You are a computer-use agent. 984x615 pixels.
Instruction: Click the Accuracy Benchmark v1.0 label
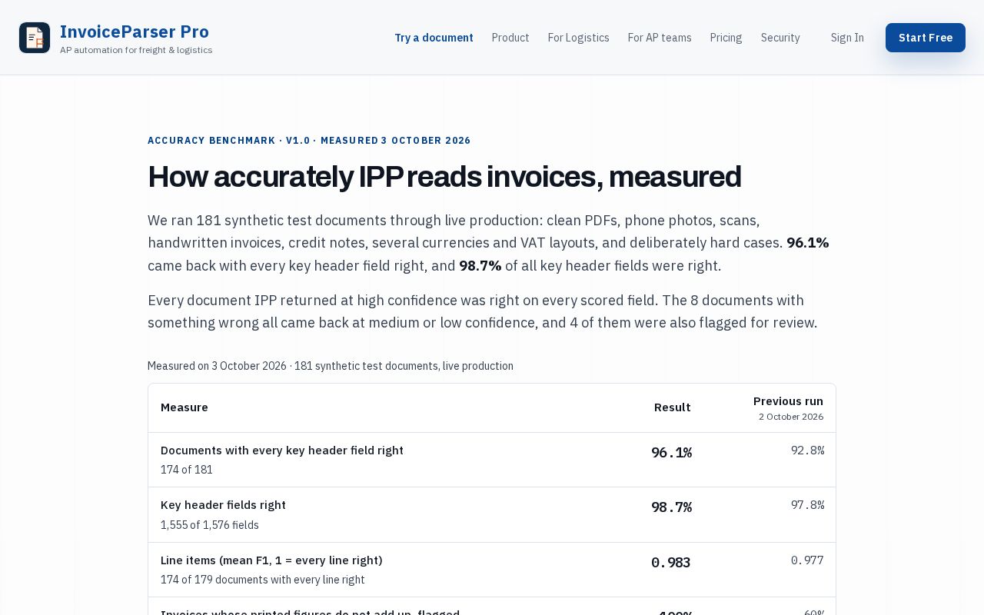tap(309, 141)
